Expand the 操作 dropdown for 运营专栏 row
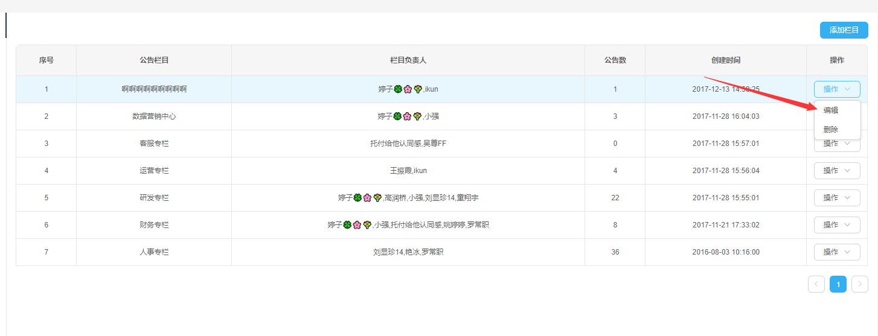The height and width of the screenshot is (336, 878). [x=837, y=171]
